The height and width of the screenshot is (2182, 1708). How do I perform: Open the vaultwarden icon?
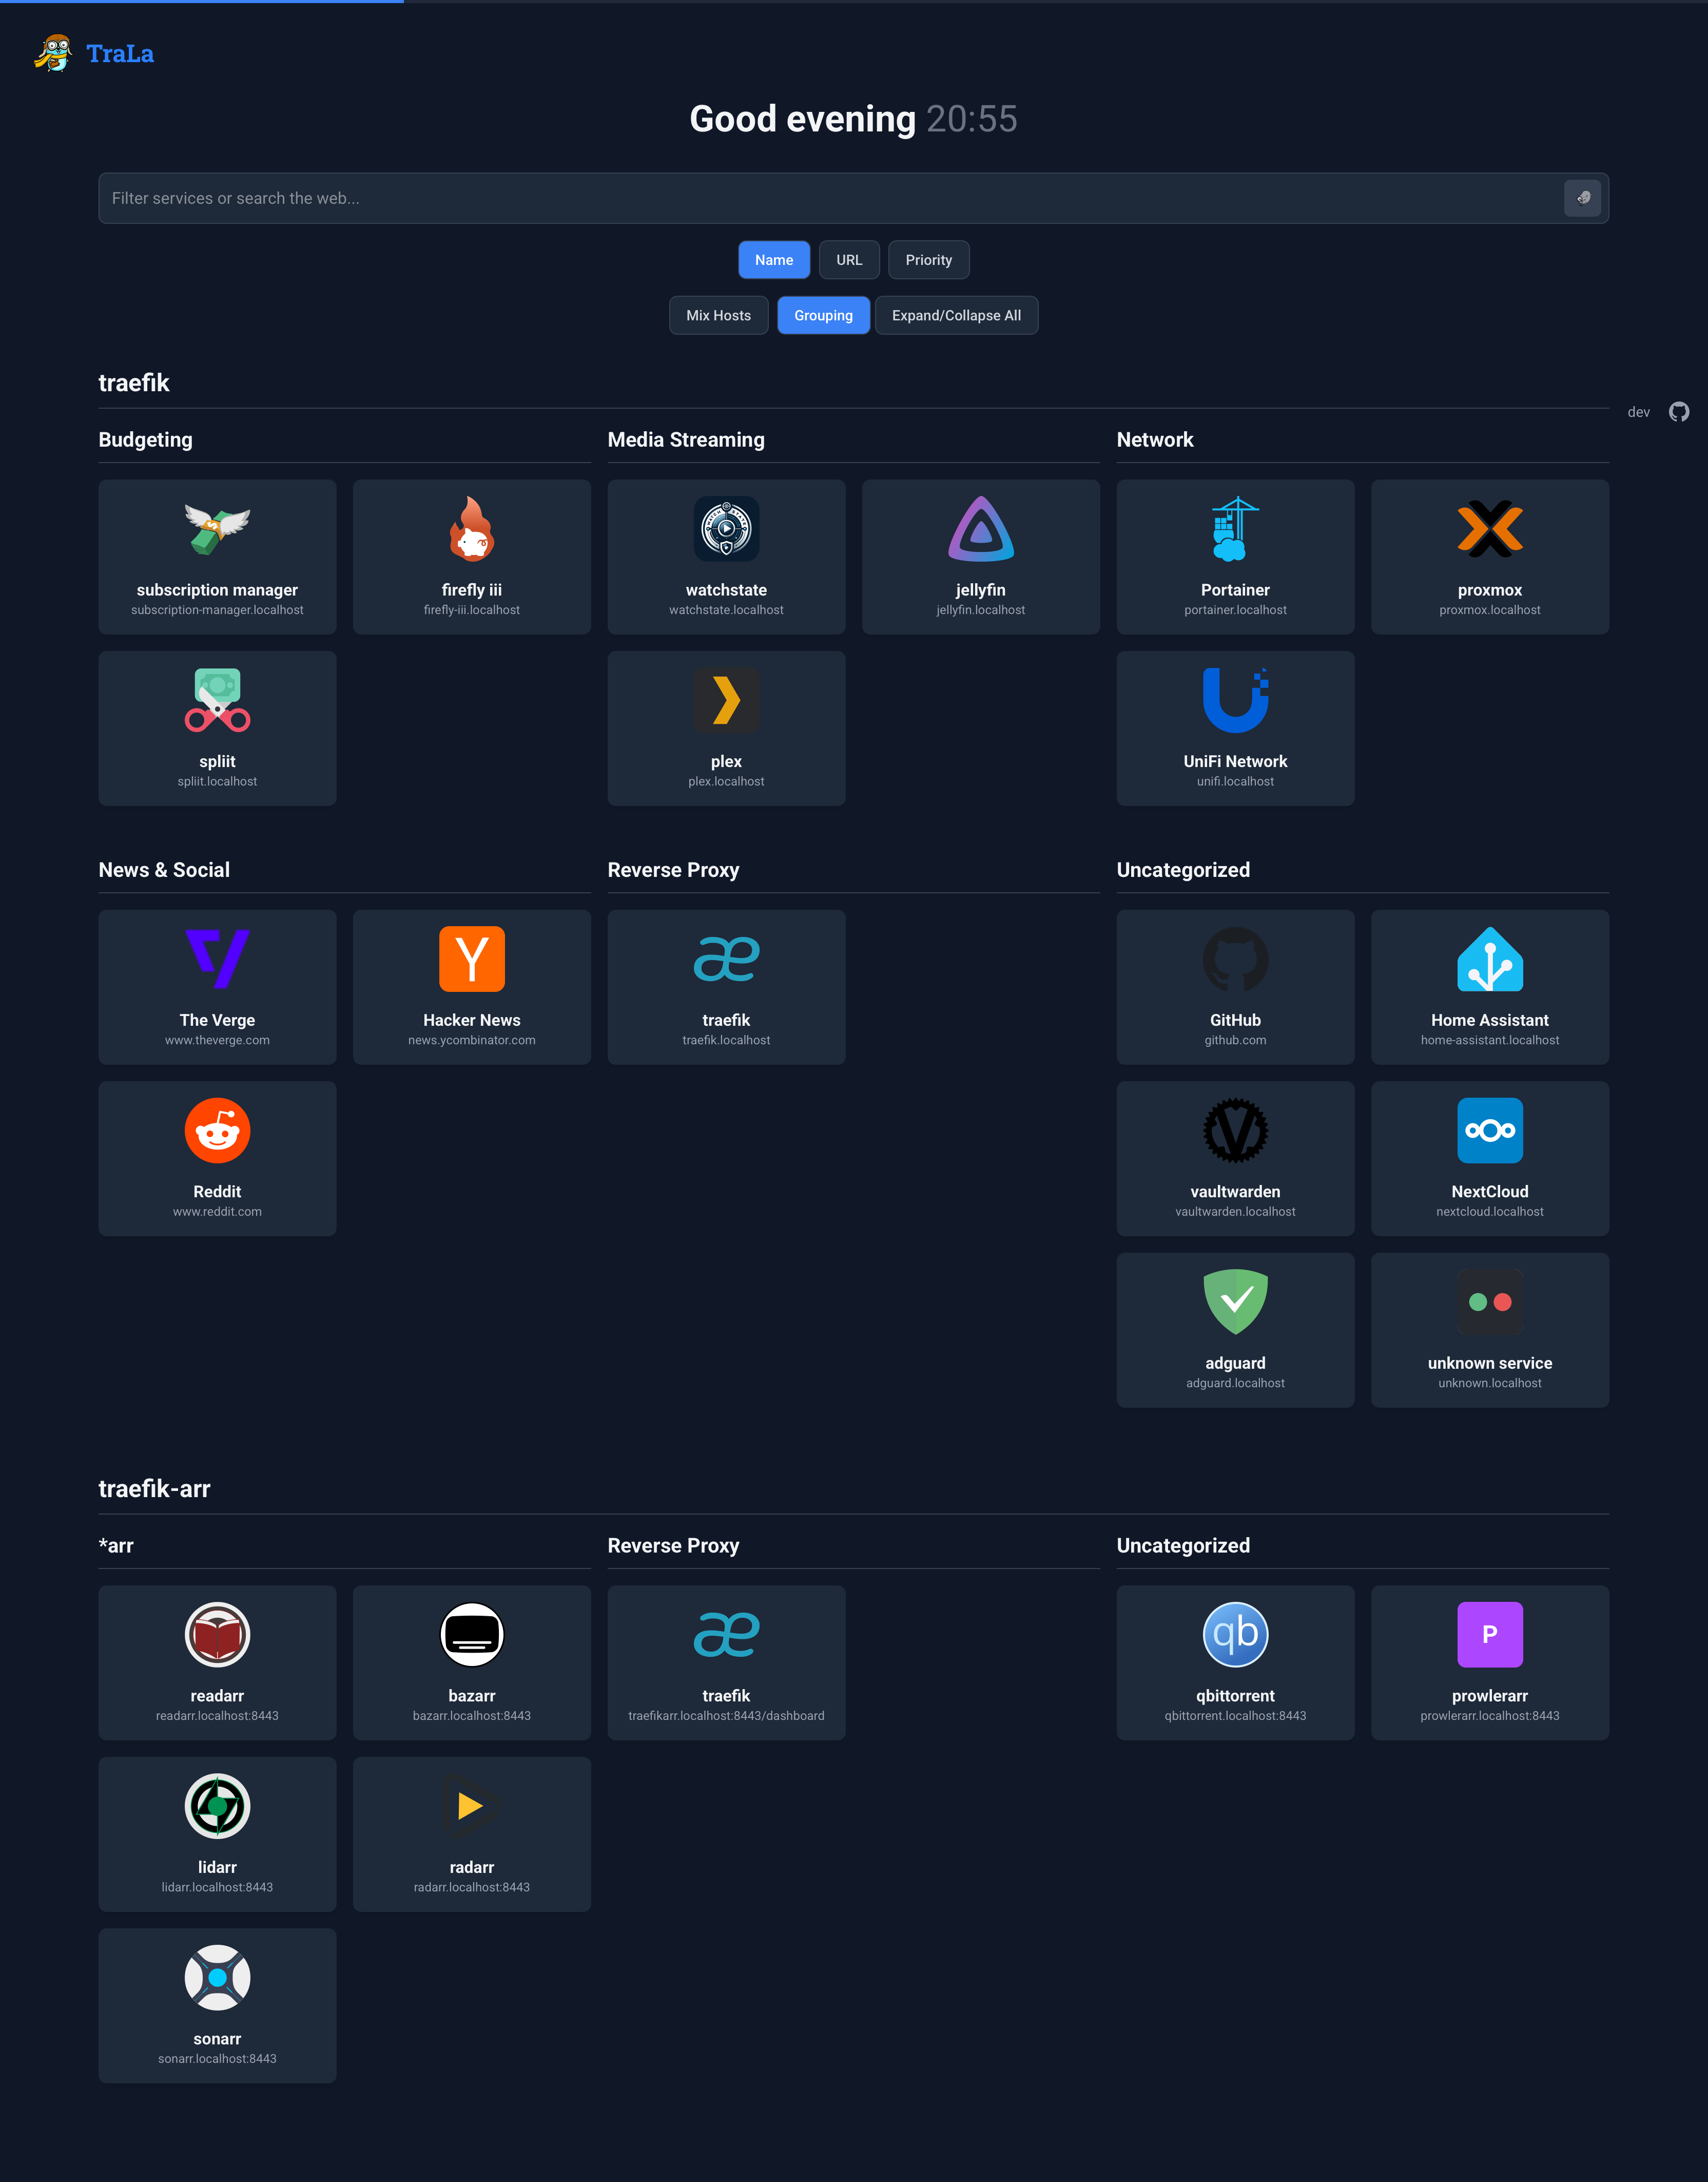click(x=1235, y=1131)
